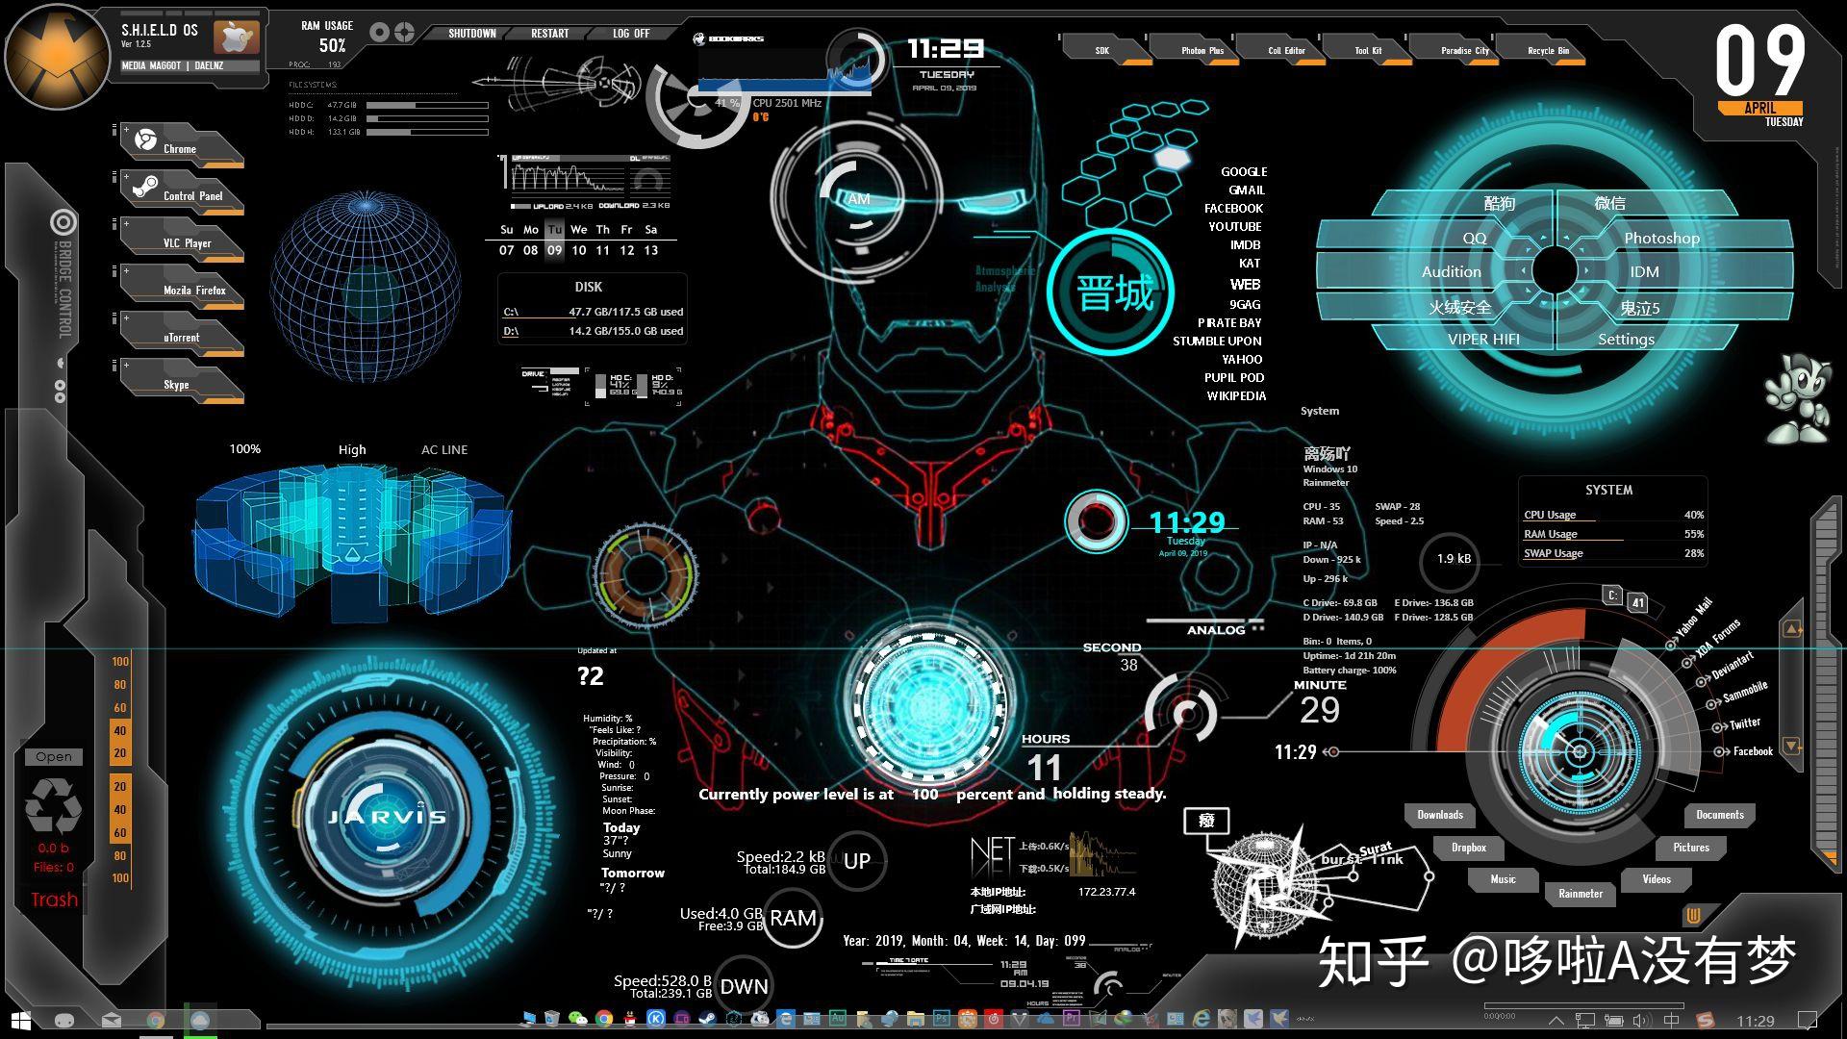
Task: Open the IMDB web link
Action: pyautogui.click(x=1245, y=244)
